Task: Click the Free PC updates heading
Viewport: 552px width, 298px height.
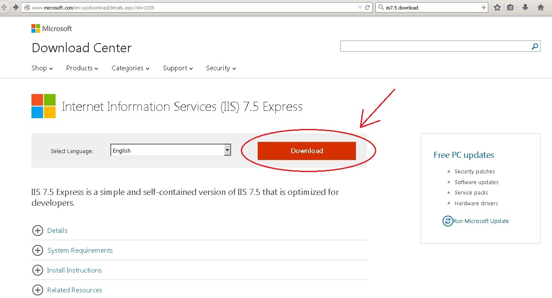Action: 464,155
